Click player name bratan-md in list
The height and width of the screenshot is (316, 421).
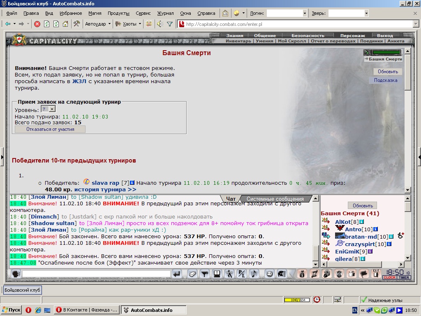361,237
